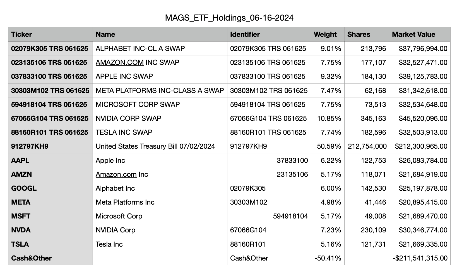Click the TSLA row header cell

50,244
